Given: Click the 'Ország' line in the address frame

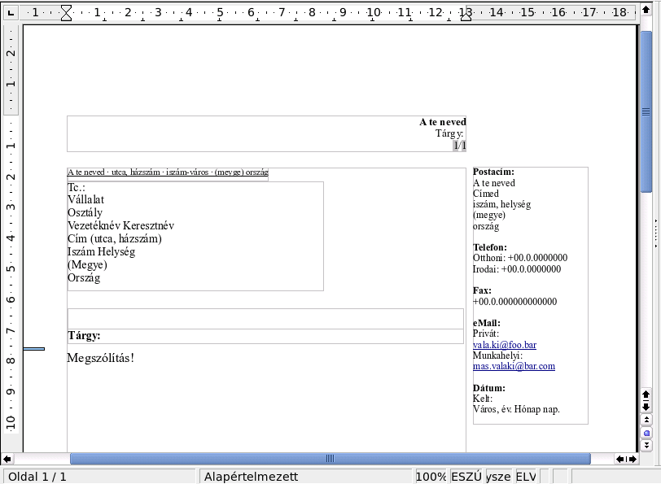Looking at the screenshot, I should pyautogui.click(x=84, y=278).
